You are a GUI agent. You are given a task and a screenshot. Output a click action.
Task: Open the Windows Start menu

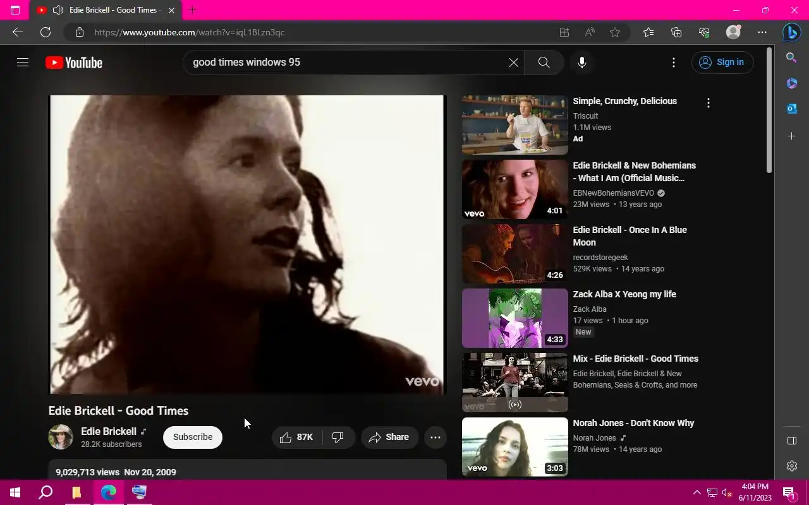point(15,492)
